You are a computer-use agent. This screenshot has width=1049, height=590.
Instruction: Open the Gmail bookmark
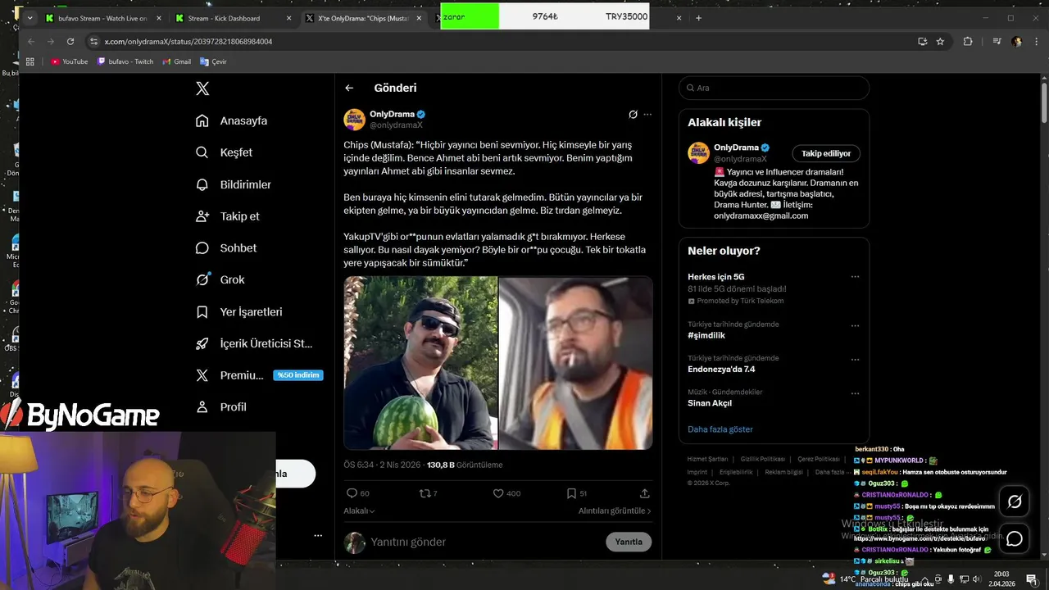[x=177, y=61]
